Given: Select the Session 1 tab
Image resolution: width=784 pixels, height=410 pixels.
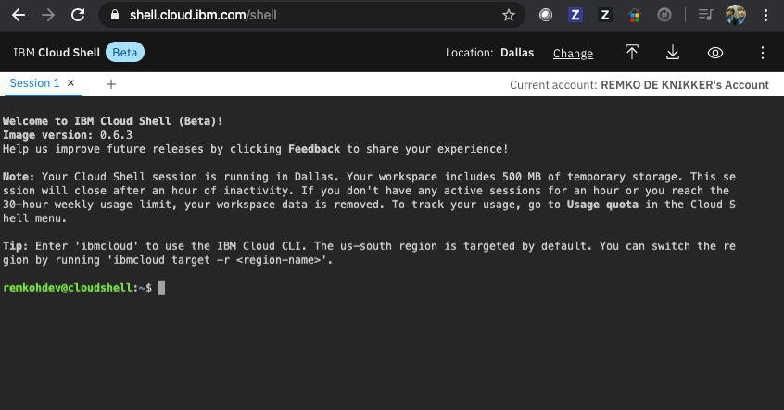Looking at the screenshot, I should (34, 83).
